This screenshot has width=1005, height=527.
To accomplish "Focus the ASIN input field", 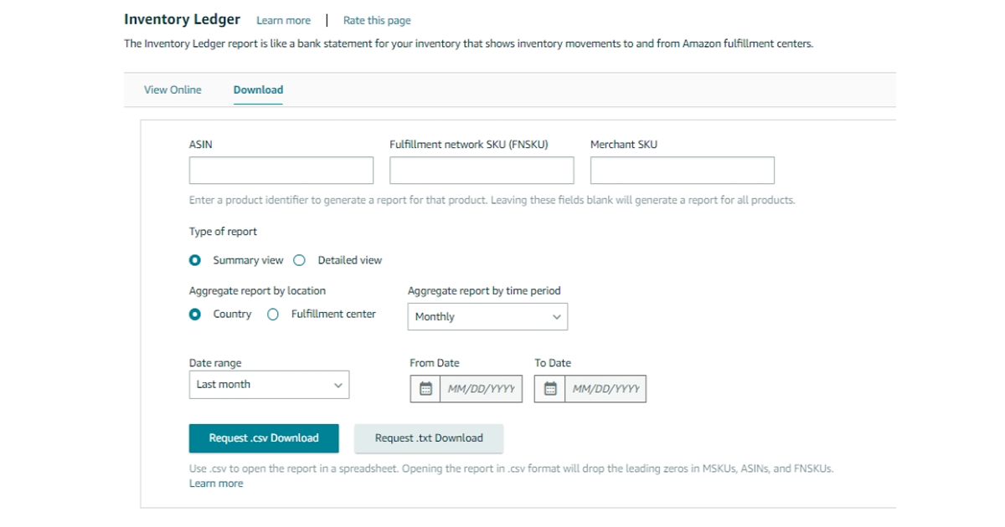I will coord(281,171).
